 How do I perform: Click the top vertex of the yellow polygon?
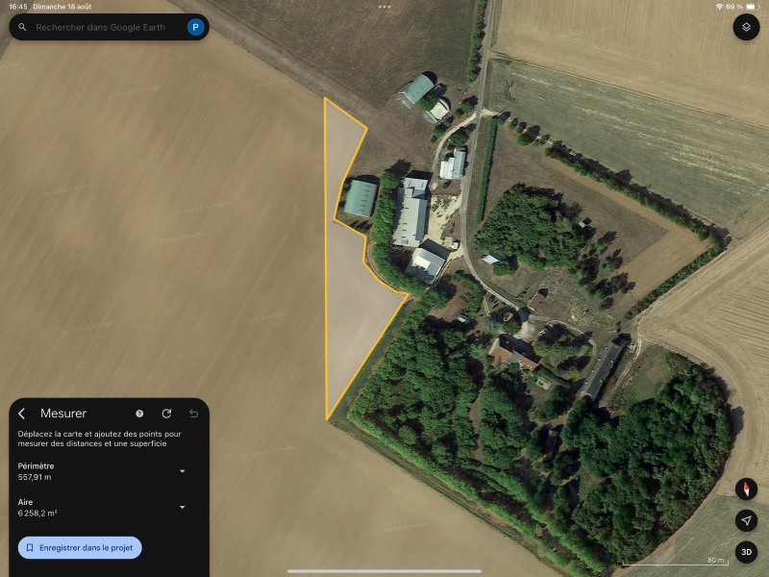coord(325,98)
